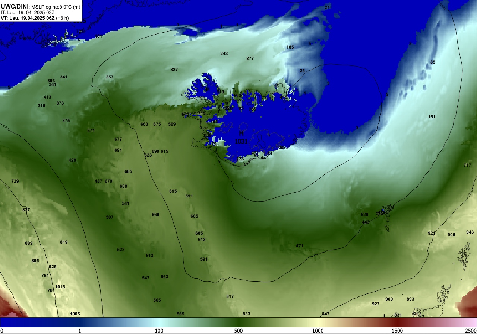Click the 691 height value

click(x=118, y=150)
